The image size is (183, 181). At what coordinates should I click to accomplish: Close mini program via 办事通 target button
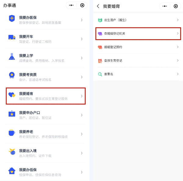coord(82,5)
